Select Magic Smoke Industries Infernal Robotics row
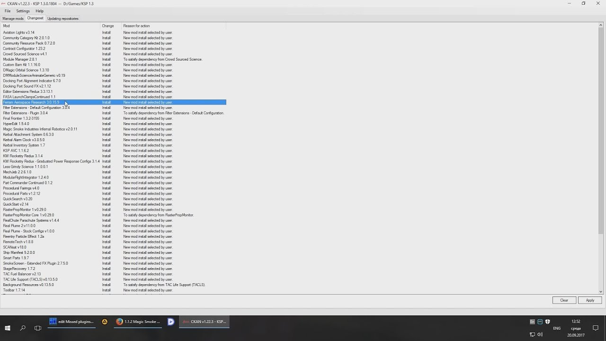The width and height of the screenshot is (606, 341). pyautogui.click(x=114, y=129)
